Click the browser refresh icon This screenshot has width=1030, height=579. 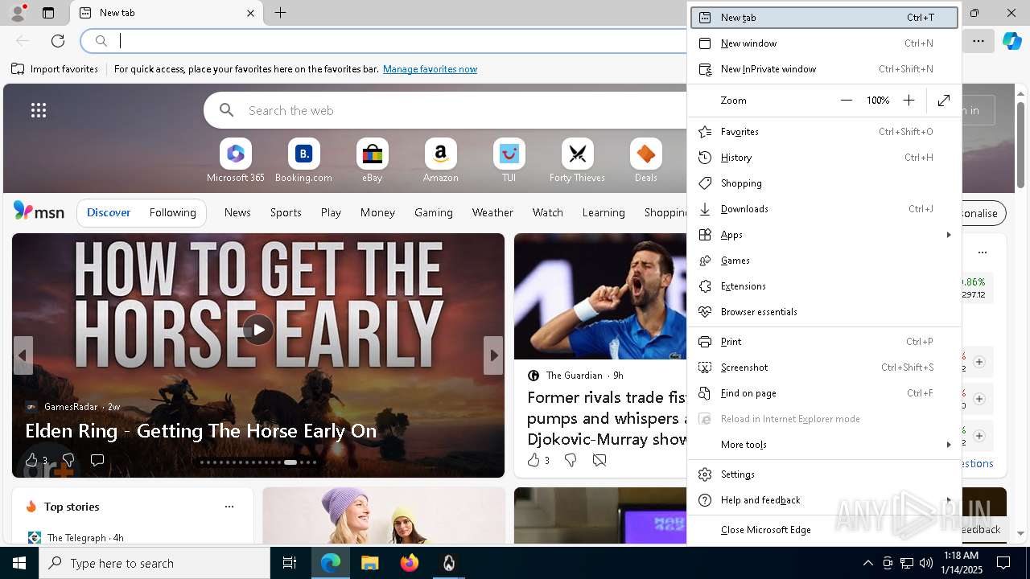click(58, 41)
